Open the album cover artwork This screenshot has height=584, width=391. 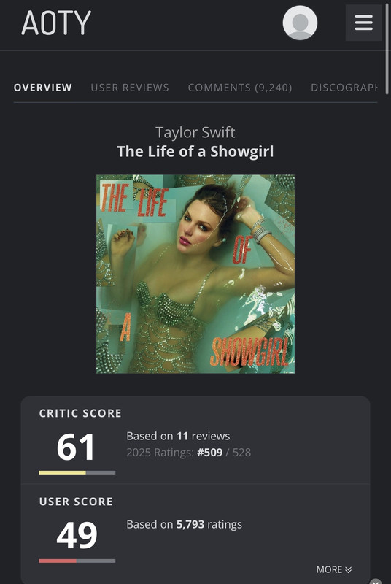pyautogui.click(x=195, y=274)
